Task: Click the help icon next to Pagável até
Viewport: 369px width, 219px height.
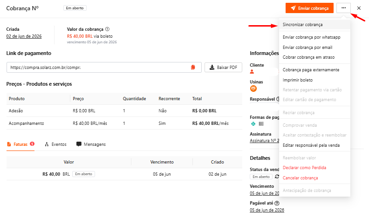Action: 277,203
